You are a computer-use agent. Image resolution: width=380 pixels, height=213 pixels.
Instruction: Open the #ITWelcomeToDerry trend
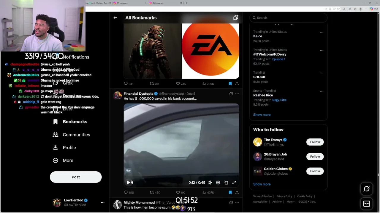tap(270, 54)
